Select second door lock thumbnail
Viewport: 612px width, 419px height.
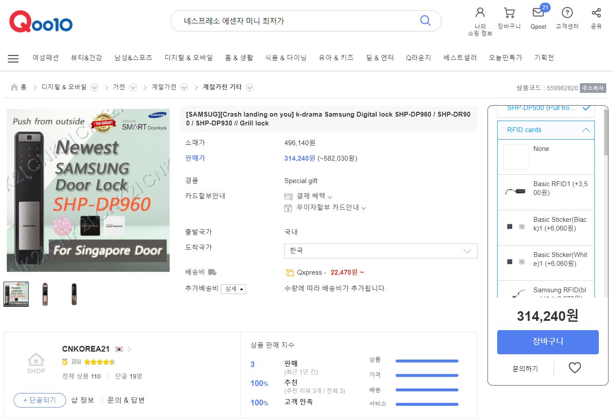[45, 294]
